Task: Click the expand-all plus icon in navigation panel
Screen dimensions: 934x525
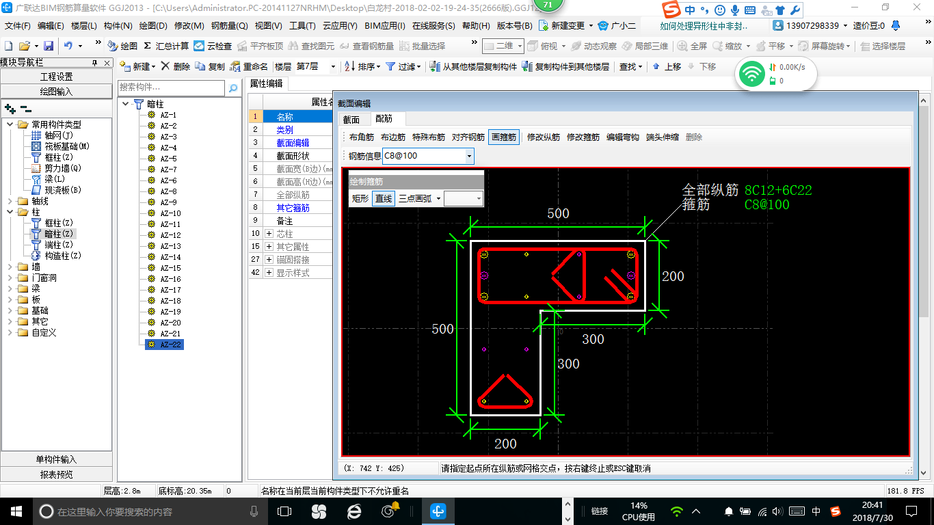Action: (10, 108)
